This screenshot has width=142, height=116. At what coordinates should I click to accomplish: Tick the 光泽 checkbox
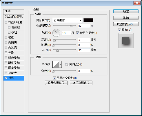point(6,53)
